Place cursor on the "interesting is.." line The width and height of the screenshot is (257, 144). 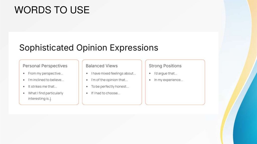pos(39,99)
